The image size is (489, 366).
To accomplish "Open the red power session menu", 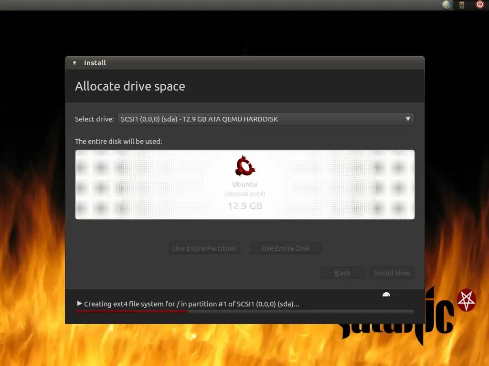I will click(x=479, y=5).
